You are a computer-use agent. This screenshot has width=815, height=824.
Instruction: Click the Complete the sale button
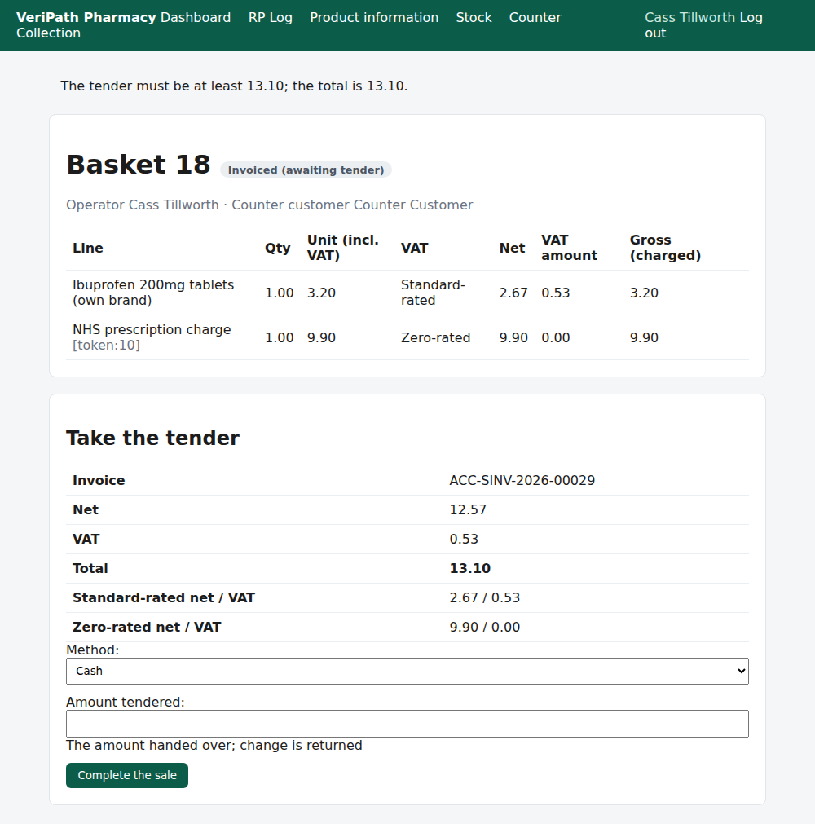[127, 775]
